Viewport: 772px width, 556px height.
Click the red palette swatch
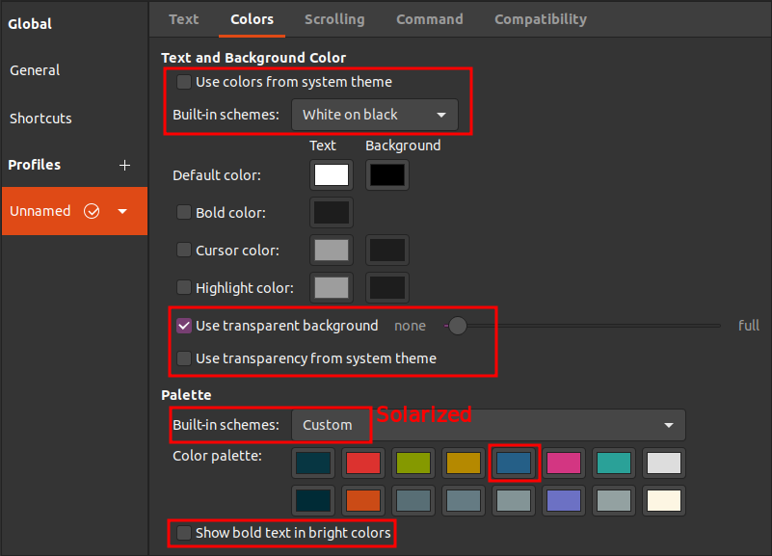click(363, 463)
